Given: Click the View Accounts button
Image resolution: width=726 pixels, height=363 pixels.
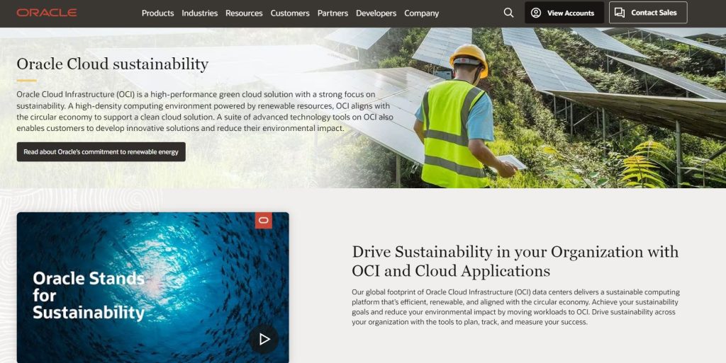Looking at the screenshot, I should (x=564, y=13).
